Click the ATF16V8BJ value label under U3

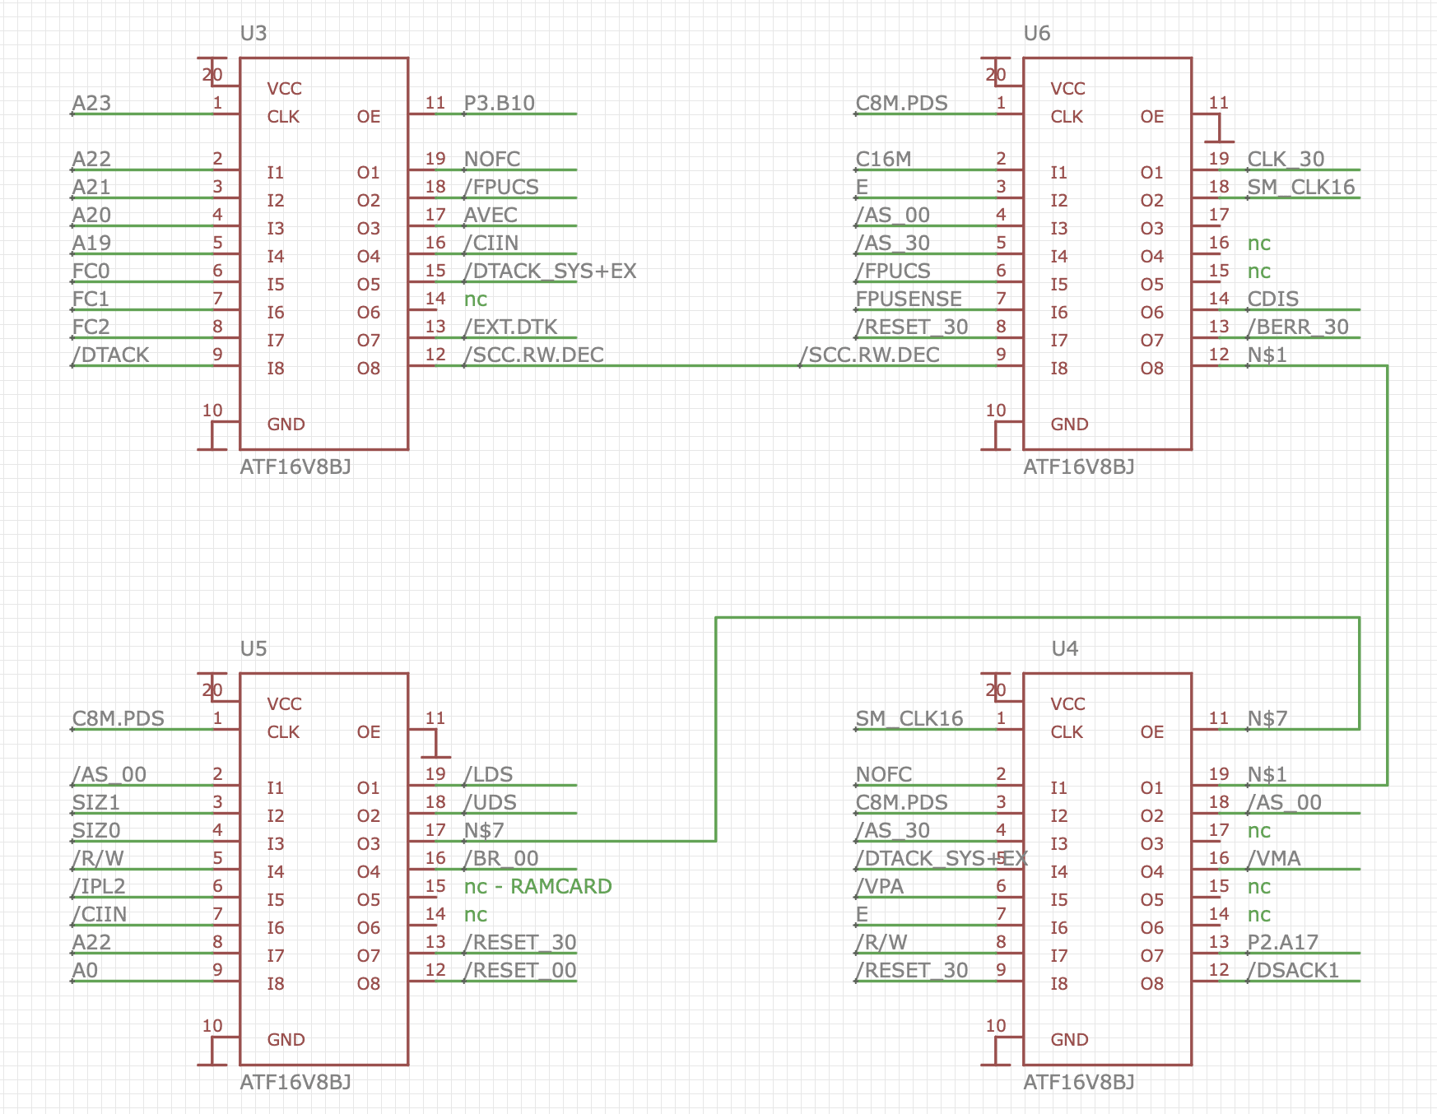point(295,466)
